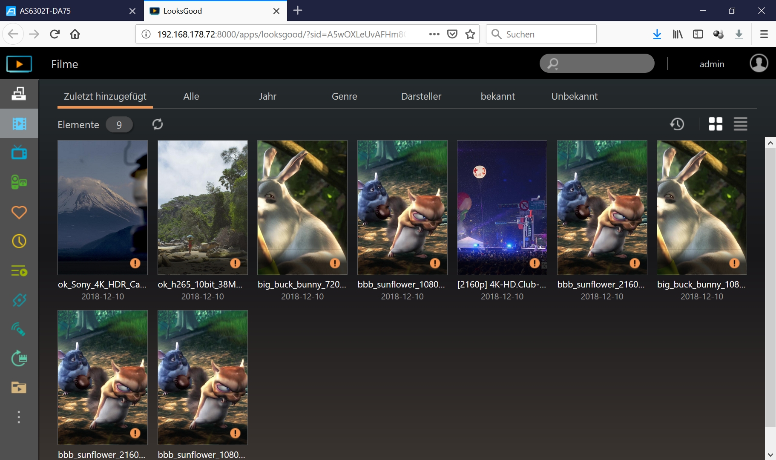
Task: Open the ok_Sony_4K_HDR_Ca... title link
Action: [102, 284]
